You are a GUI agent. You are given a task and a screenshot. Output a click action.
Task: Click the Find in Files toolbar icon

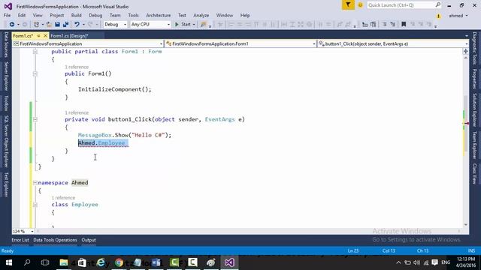click(x=203, y=25)
